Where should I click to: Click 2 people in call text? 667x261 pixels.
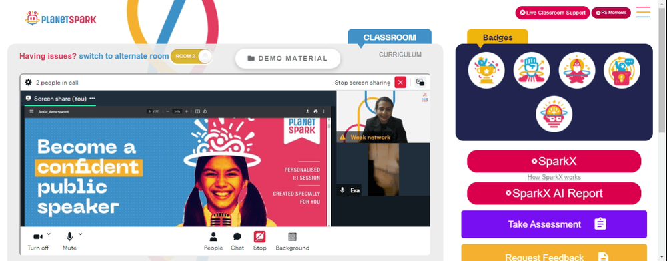click(x=57, y=83)
